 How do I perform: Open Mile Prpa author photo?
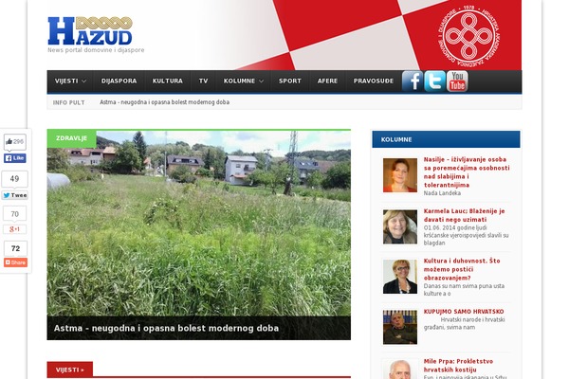[x=400, y=370]
